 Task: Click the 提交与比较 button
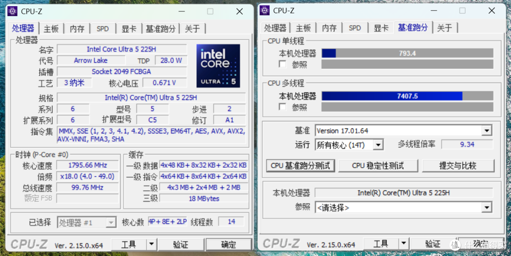click(458, 166)
